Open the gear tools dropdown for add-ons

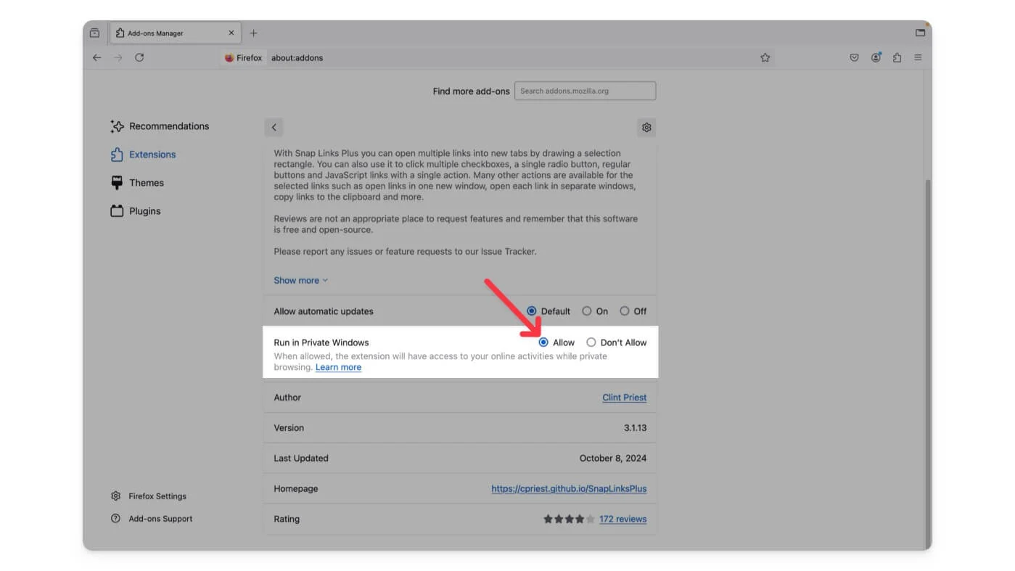click(x=646, y=128)
